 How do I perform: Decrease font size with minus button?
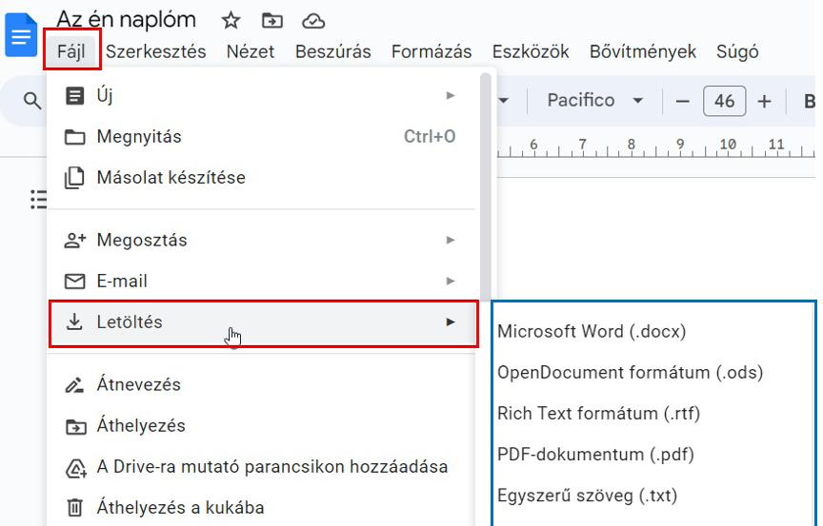click(x=682, y=101)
